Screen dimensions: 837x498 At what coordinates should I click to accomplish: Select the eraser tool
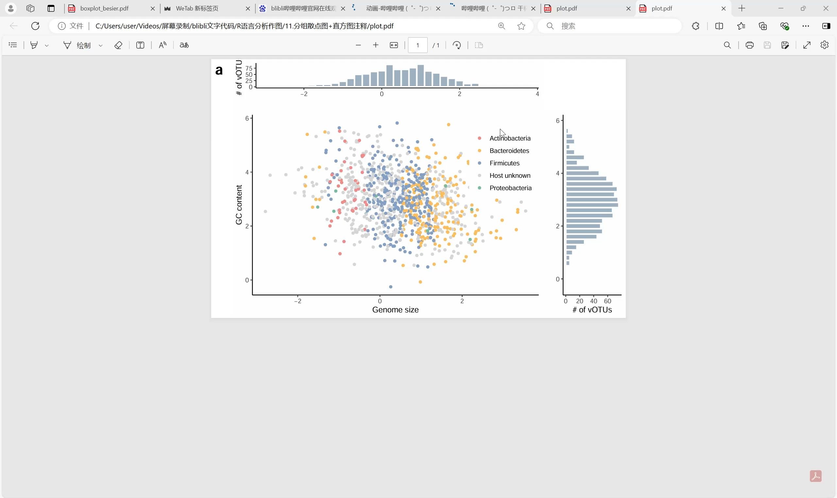click(x=118, y=45)
